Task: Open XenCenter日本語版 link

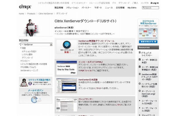Action: 88,80
